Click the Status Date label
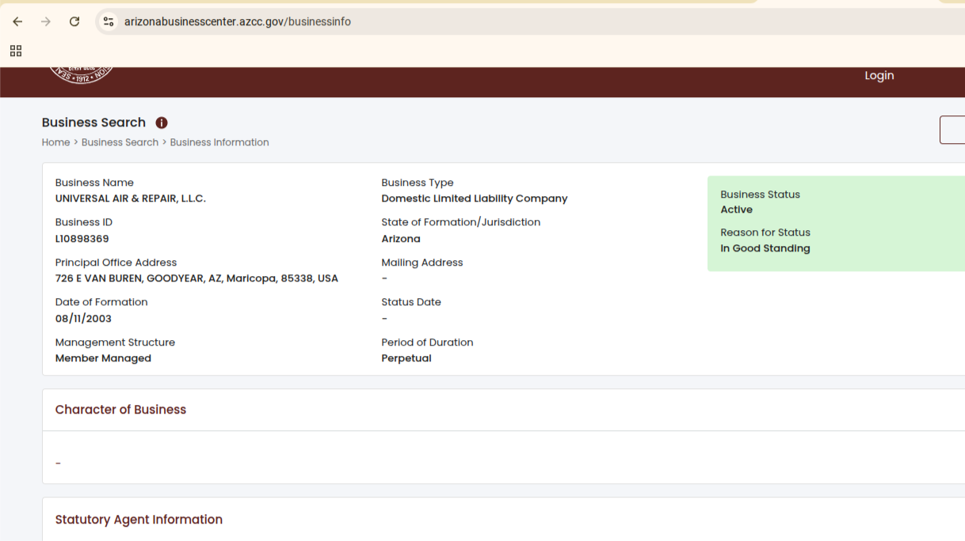This screenshot has width=965, height=541. click(x=411, y=302)
